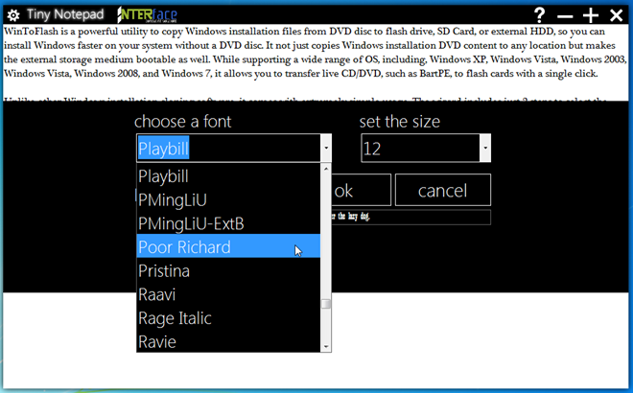Click the font list scrollbar thumb
The image size is (633, 393).
click(x=326, y=304)
